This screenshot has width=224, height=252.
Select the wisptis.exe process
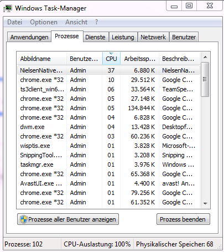point(108,146)
